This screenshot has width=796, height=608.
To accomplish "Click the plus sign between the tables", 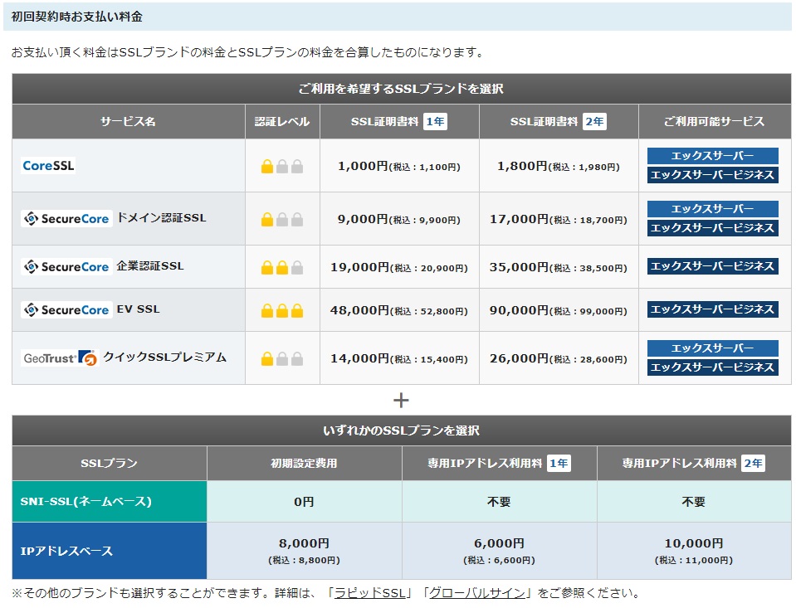I will click(x=401, y=400).
